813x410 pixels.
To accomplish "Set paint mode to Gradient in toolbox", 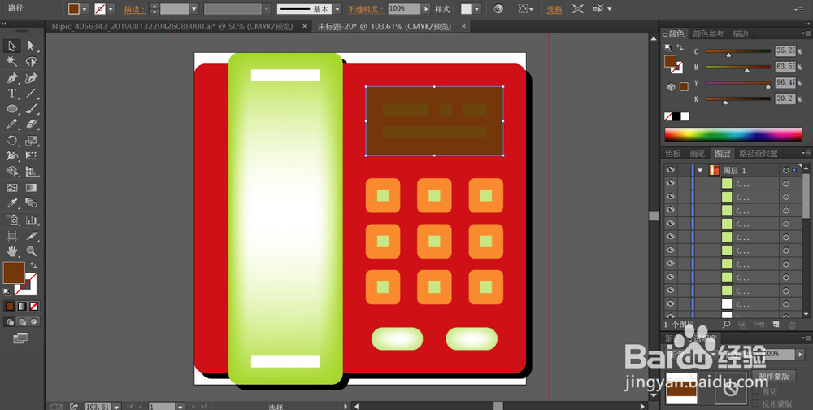I will click(22, 306).
